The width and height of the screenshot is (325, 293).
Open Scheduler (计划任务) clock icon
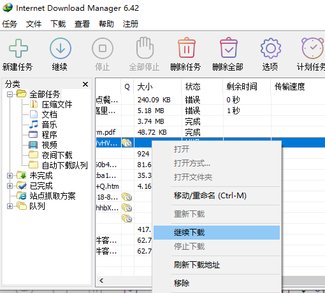tap(313, 48)
